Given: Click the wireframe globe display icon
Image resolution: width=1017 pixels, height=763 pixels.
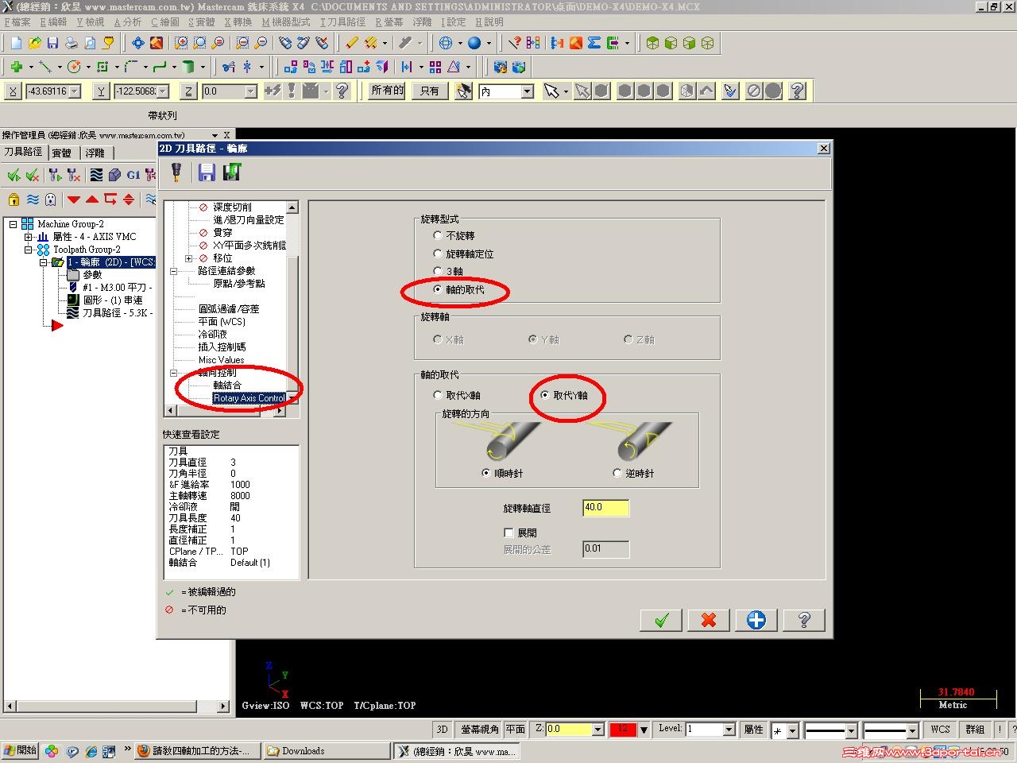Looking at the screenshot, I should click(x=446, y=43).
